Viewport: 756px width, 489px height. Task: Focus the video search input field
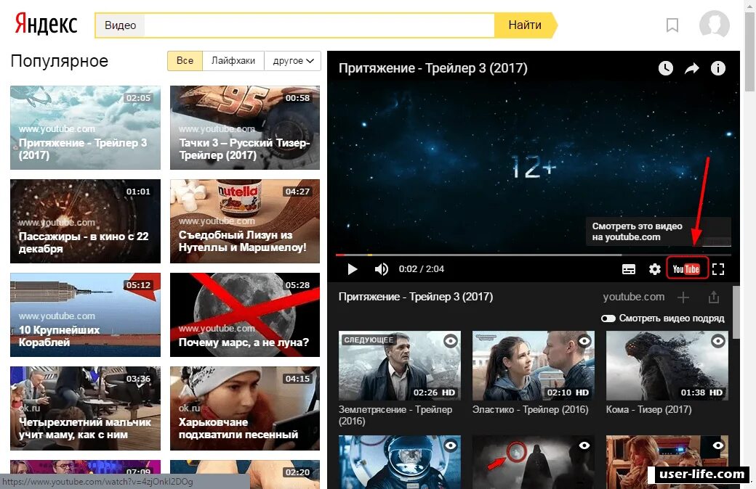click(x=318, y=25)
